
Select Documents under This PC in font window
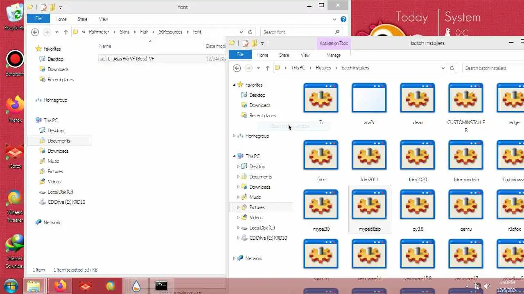point(59,141)
